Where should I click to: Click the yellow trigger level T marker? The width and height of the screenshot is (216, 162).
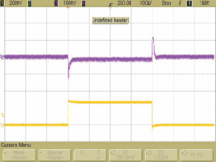[x=2, y=116]
